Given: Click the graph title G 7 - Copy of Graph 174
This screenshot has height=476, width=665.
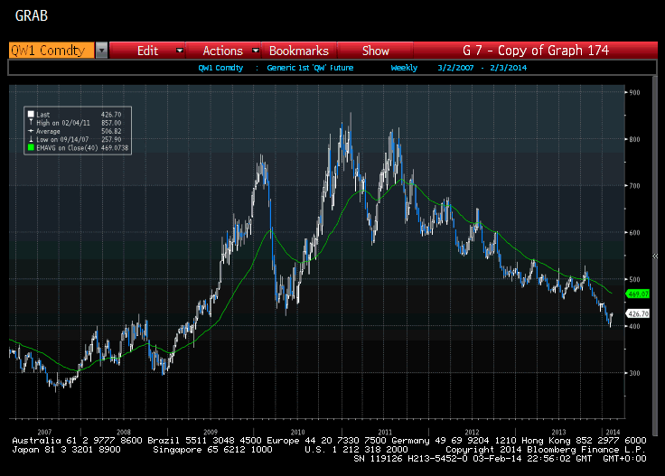Looking at the screenshot, I should click(x=535, y=51).
